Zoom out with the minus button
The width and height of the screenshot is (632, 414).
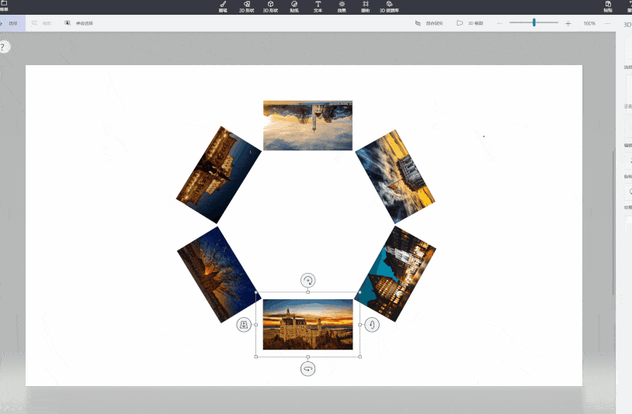pyautogui.click(x=500, y=23)
